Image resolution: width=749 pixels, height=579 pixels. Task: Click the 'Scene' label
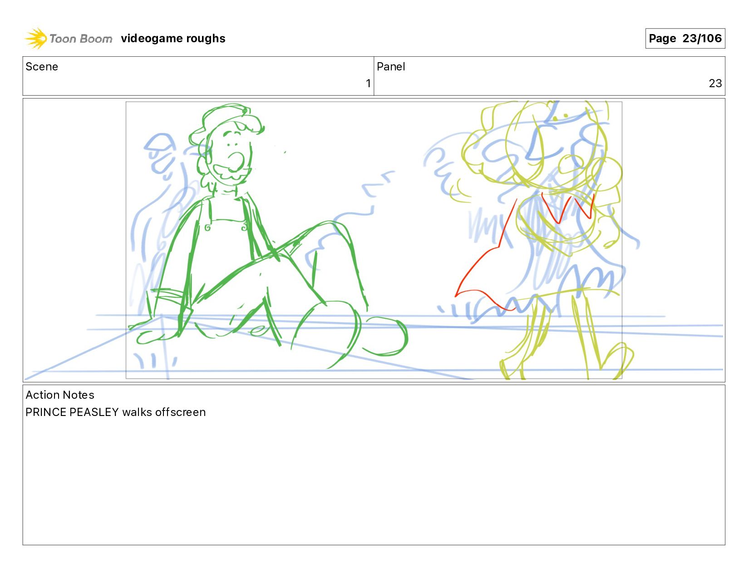[42, 67]
